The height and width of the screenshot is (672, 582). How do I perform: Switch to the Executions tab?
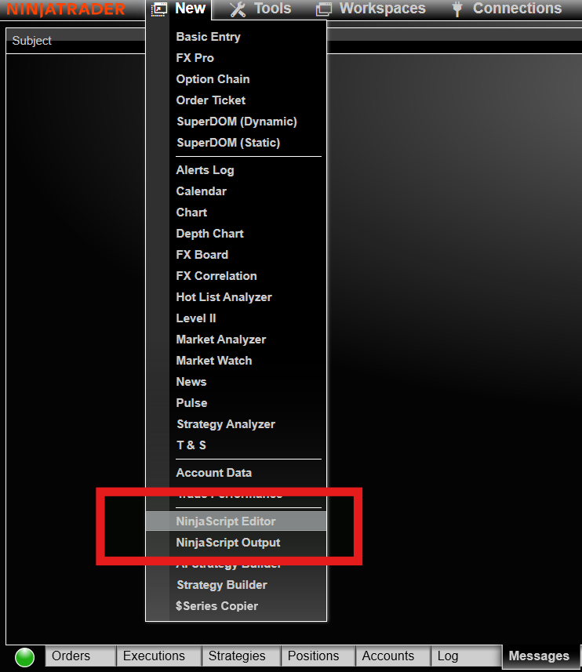pos(159,656)
